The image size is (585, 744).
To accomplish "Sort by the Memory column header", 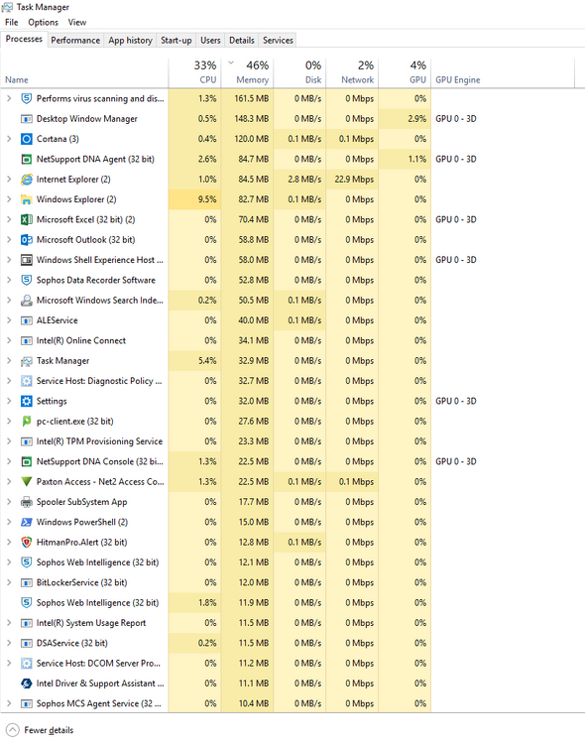I will pos(247,72).
